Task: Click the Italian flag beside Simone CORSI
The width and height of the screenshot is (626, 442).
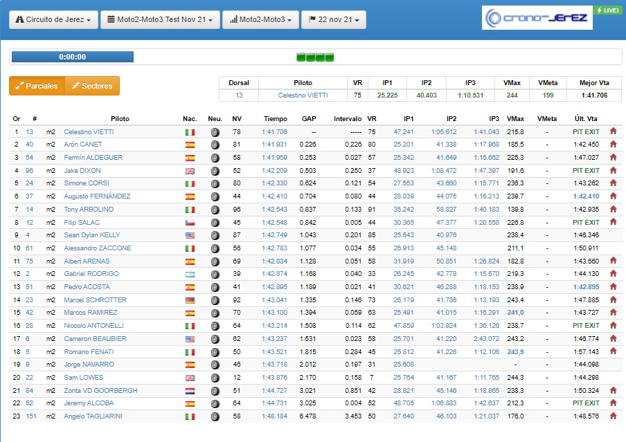Action: tap(190, 183)
